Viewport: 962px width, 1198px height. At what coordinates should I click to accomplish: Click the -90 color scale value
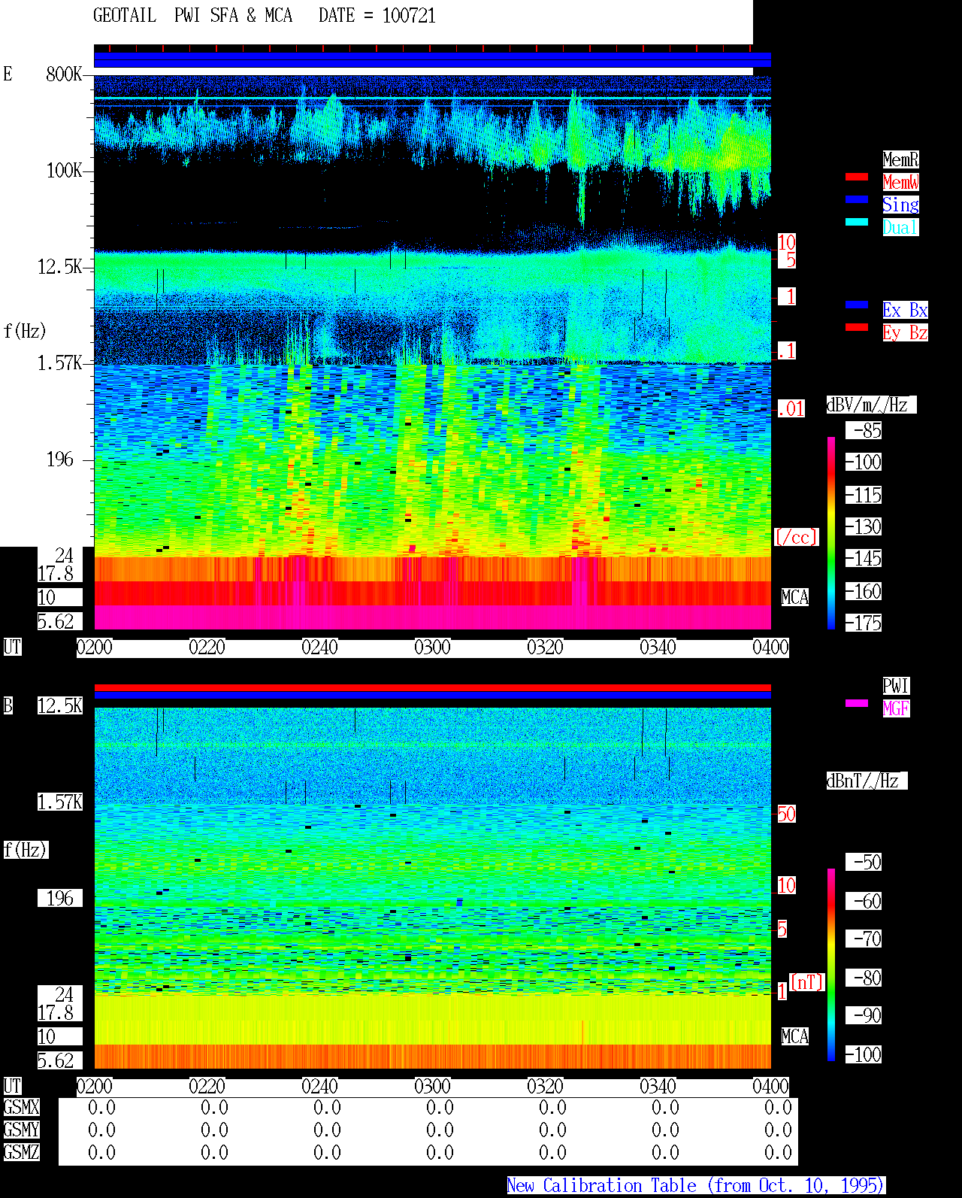864,1015
